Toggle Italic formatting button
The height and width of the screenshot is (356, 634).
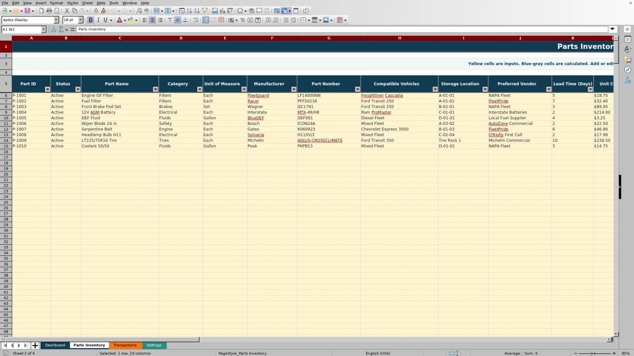click(x=98, y=20)
